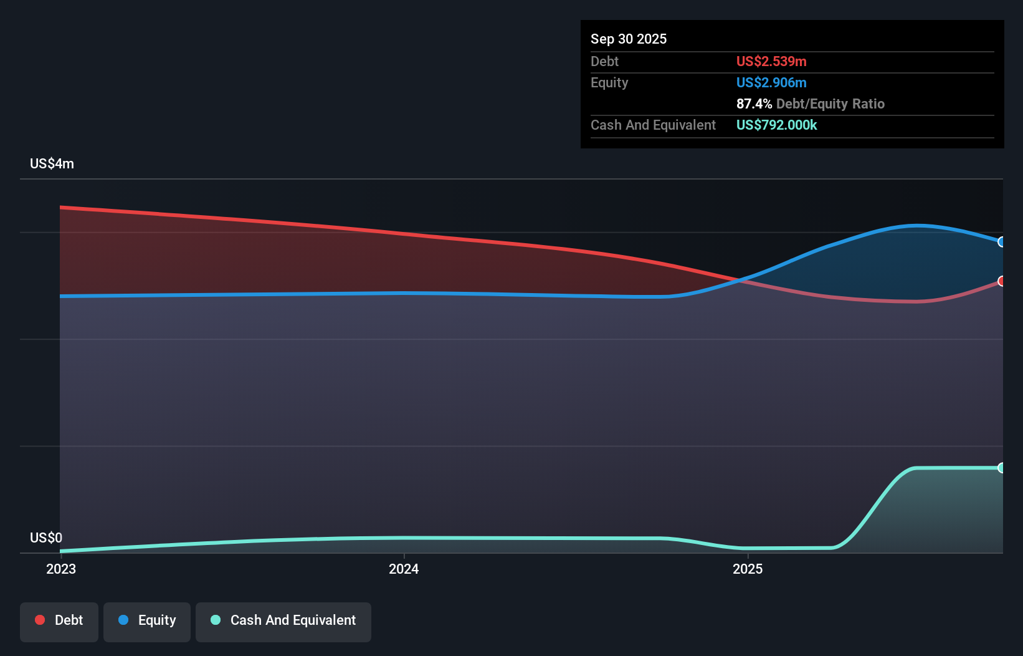Click the teal Cash And Equivalent legend dot
Image resolution: width=1023 pixels, height=656 pixels.
tap(215, 620)
